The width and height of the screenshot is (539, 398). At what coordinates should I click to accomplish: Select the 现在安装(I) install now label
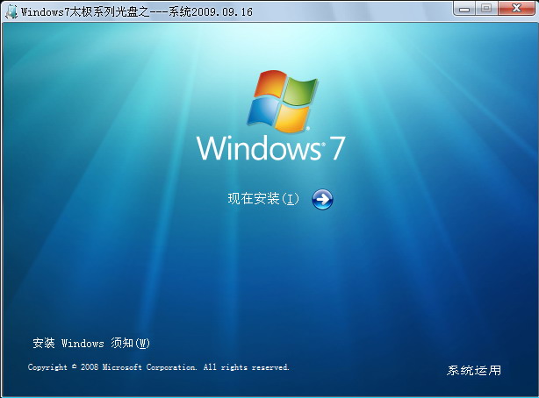(263, 199)
